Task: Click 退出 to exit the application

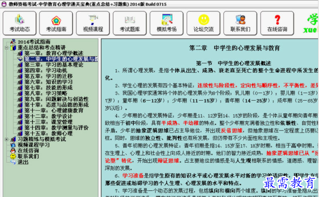Action: pos(23,162)
